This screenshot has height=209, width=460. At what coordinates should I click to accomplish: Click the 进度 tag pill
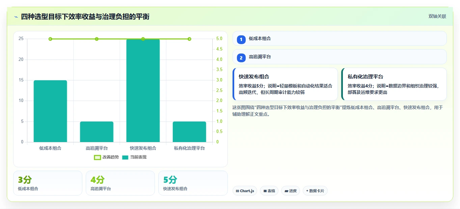(x=291, y=191)
